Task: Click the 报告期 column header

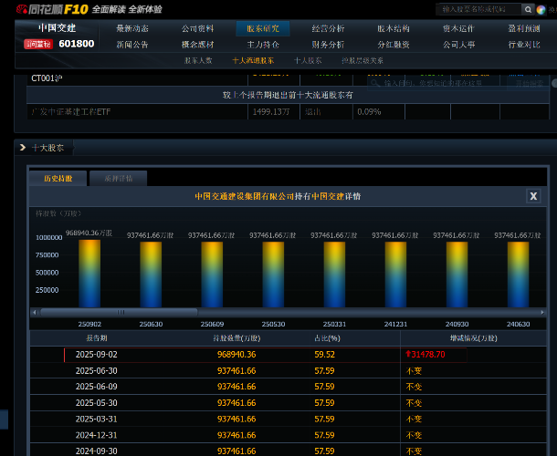Action: click(x=97, y=338)
